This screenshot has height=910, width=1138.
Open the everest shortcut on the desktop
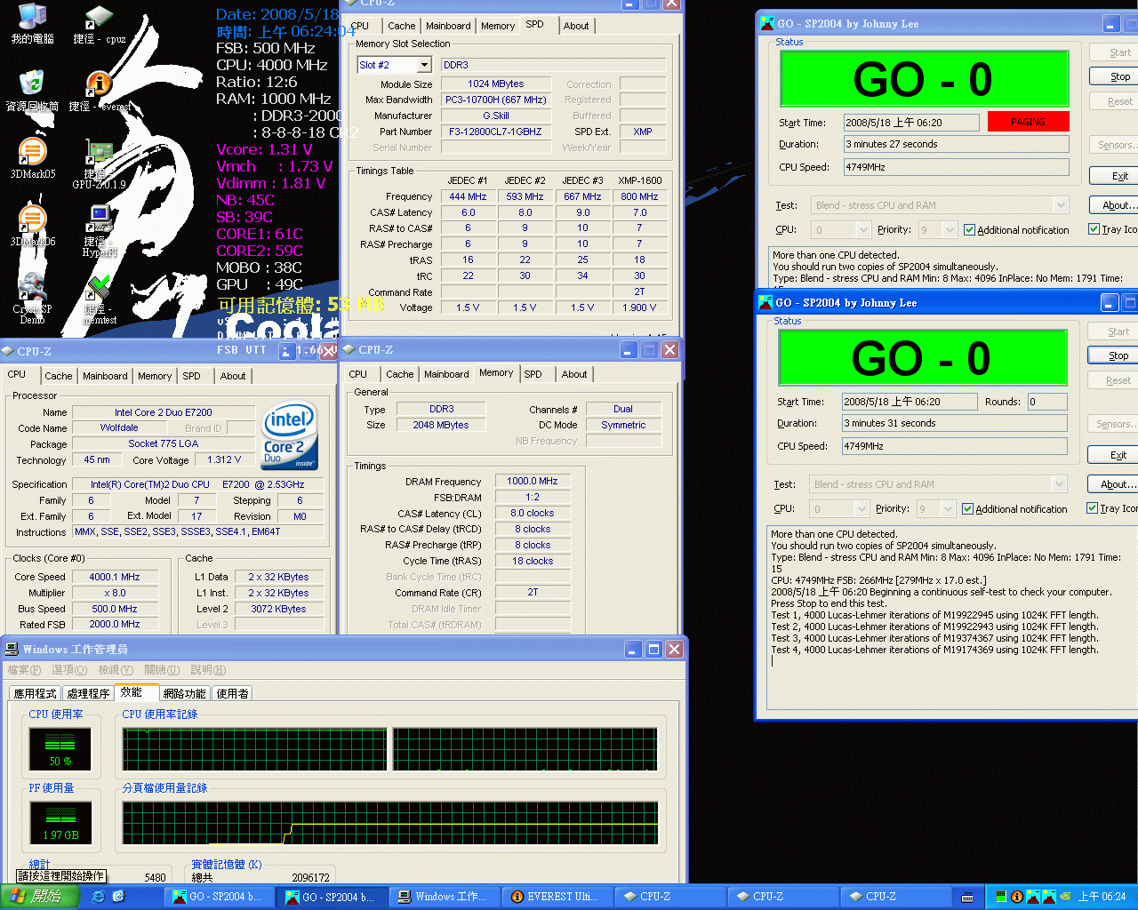(99, 92)
